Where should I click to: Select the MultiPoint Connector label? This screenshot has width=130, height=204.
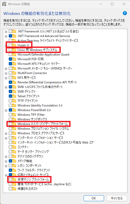pyautogui.click(x=32, y=73)
